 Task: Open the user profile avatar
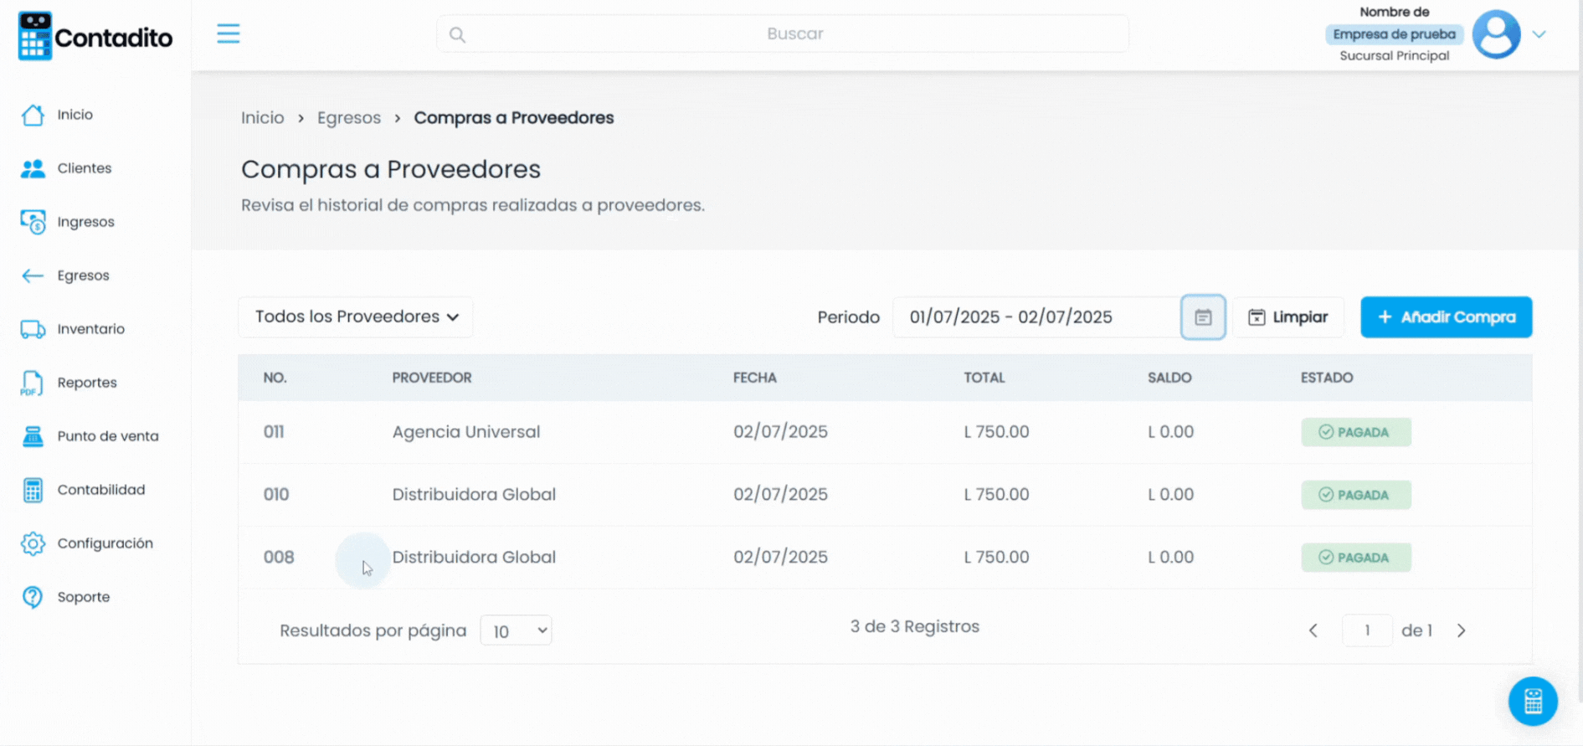[x=1496, y=34]
